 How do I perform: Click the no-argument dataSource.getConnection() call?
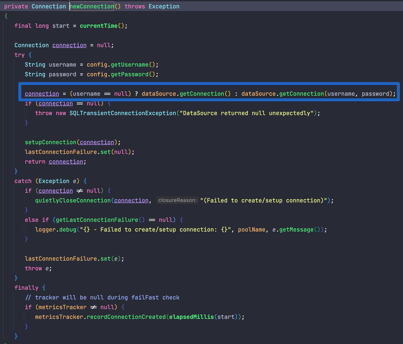pos(186,94)
